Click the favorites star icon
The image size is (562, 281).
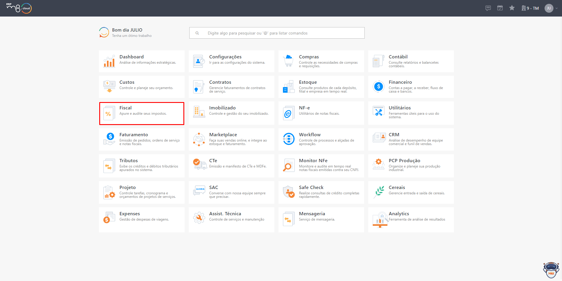512,8
